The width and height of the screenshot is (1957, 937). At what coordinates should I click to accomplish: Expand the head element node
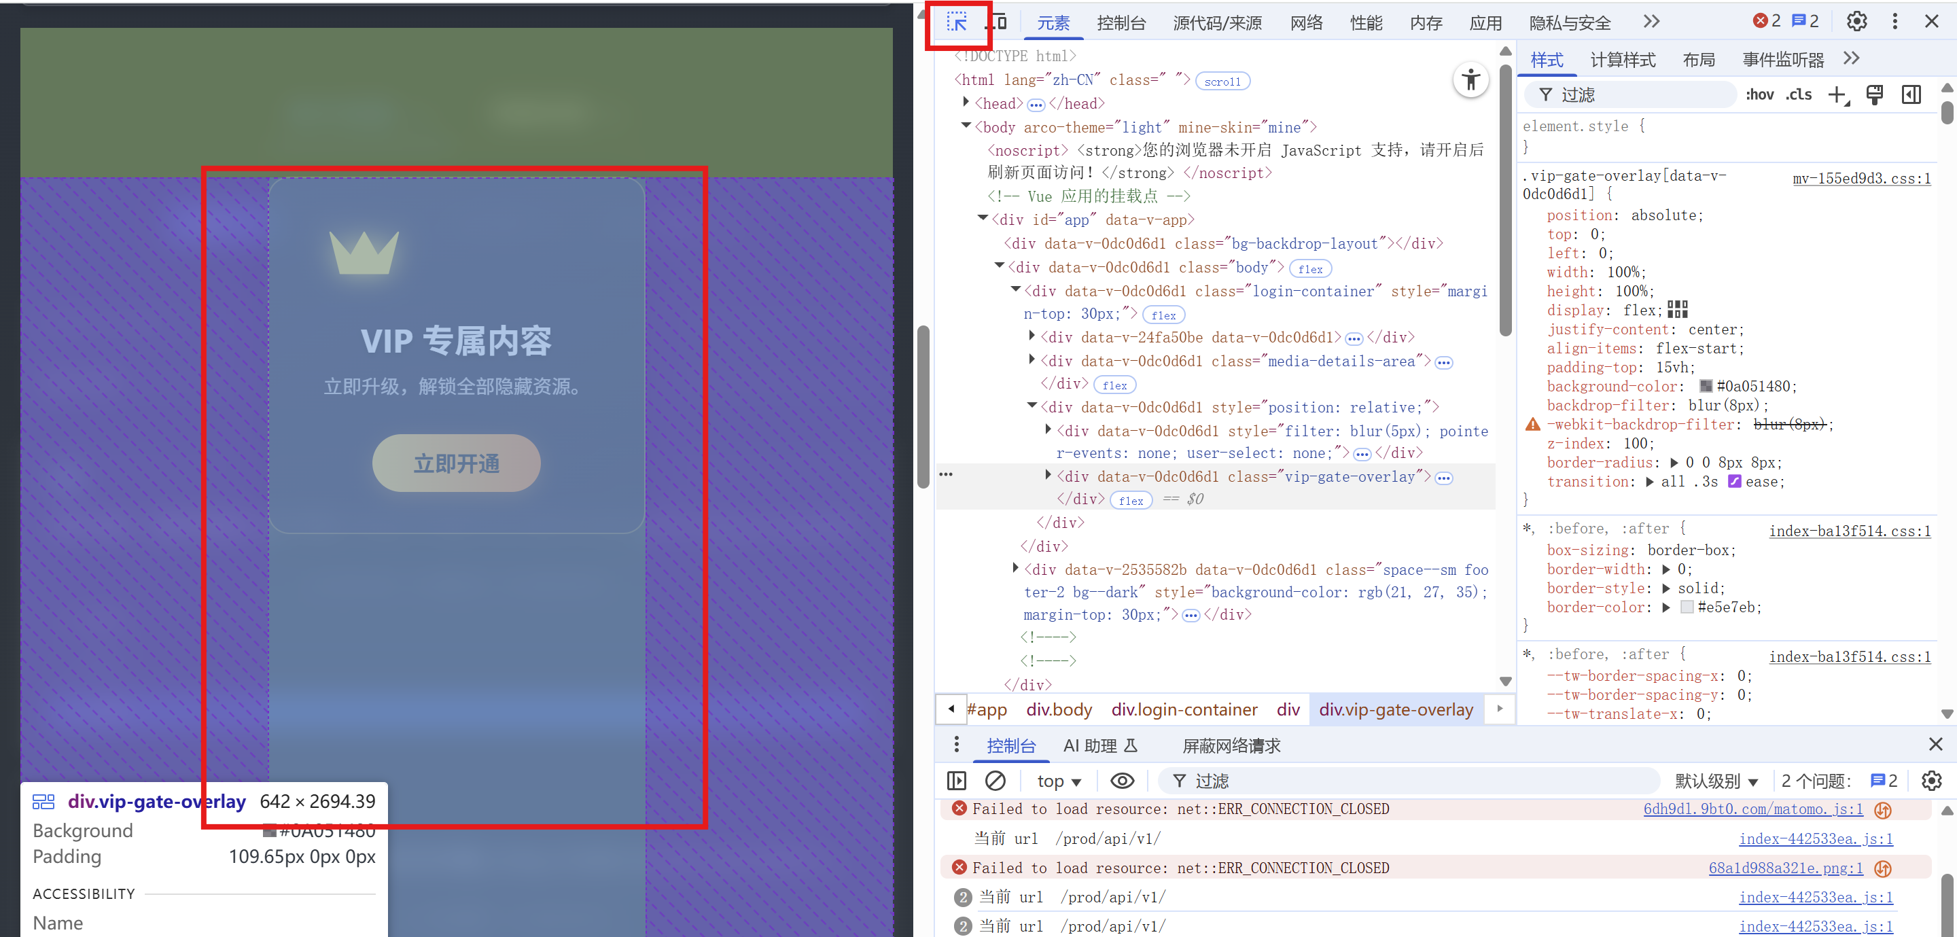pos(966,102)
